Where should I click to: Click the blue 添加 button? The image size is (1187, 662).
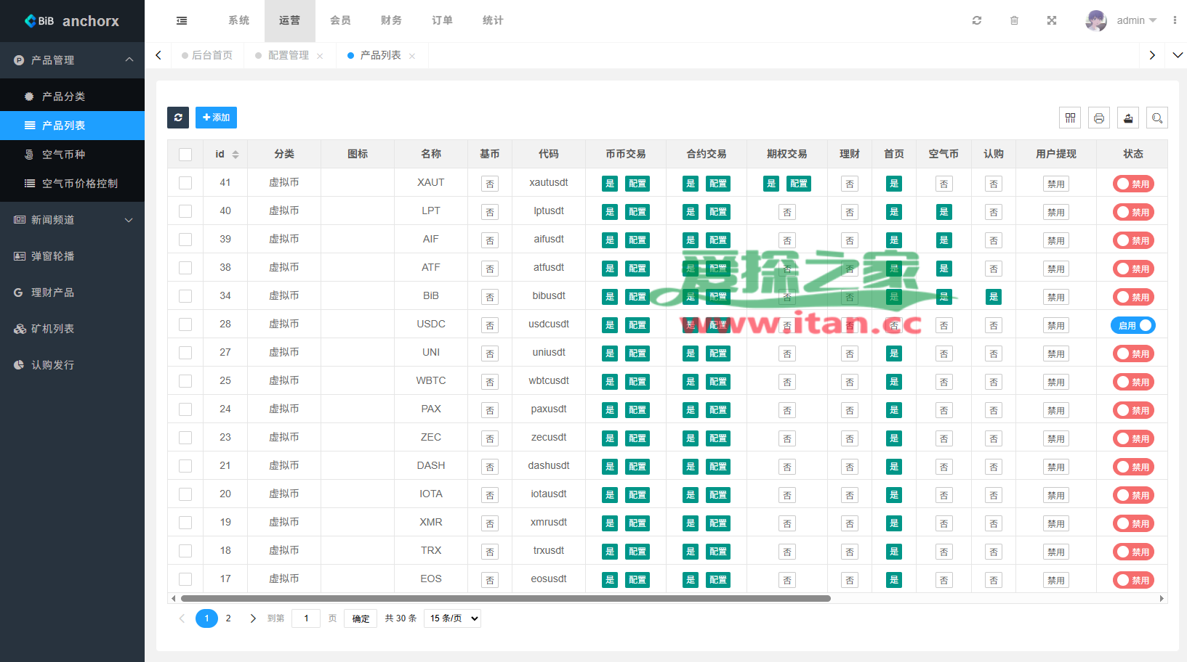pyautogui.click(x=216, y=118)
